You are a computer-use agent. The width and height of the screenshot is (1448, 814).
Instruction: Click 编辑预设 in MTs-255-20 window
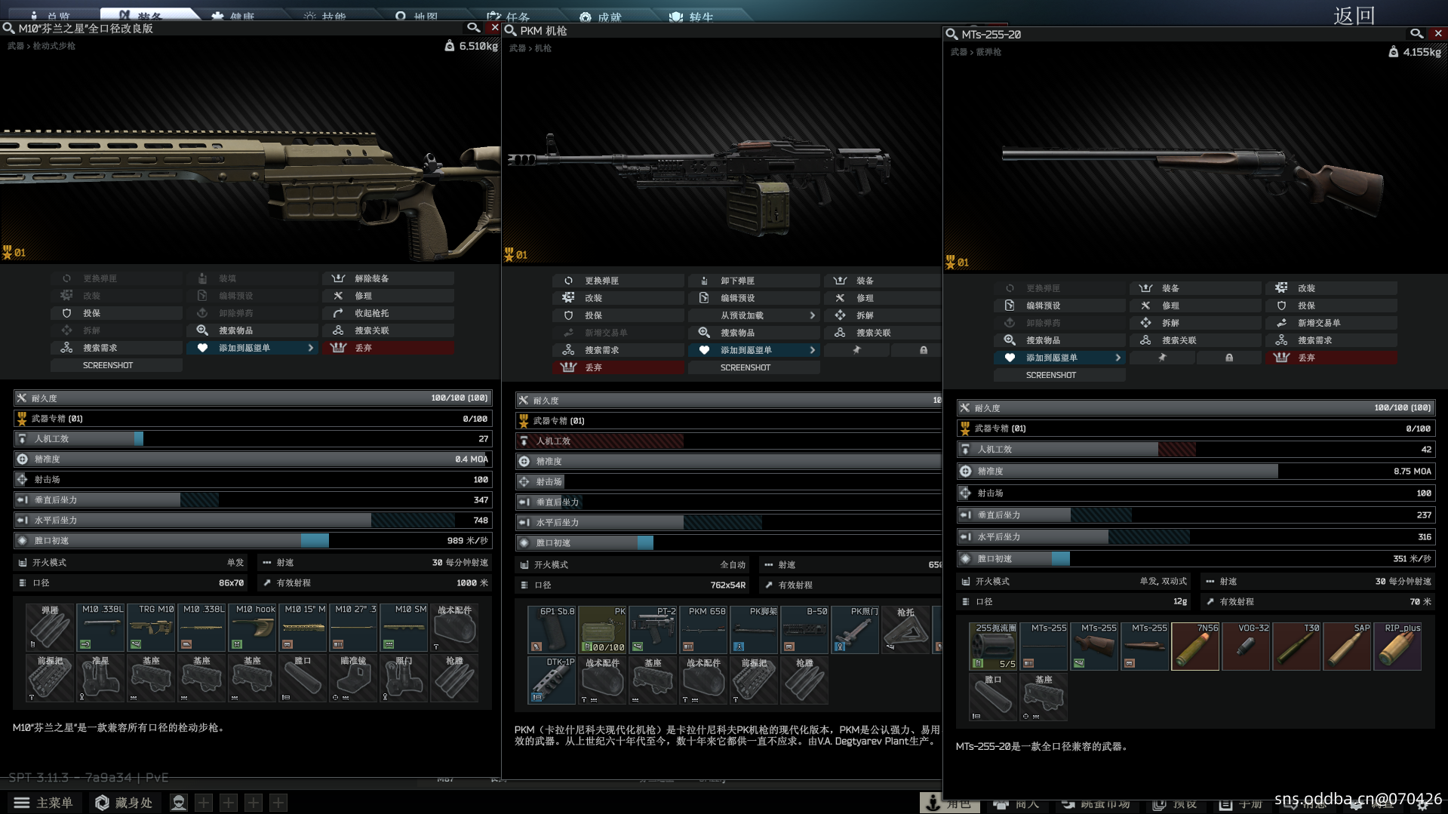pos(1059,306)
